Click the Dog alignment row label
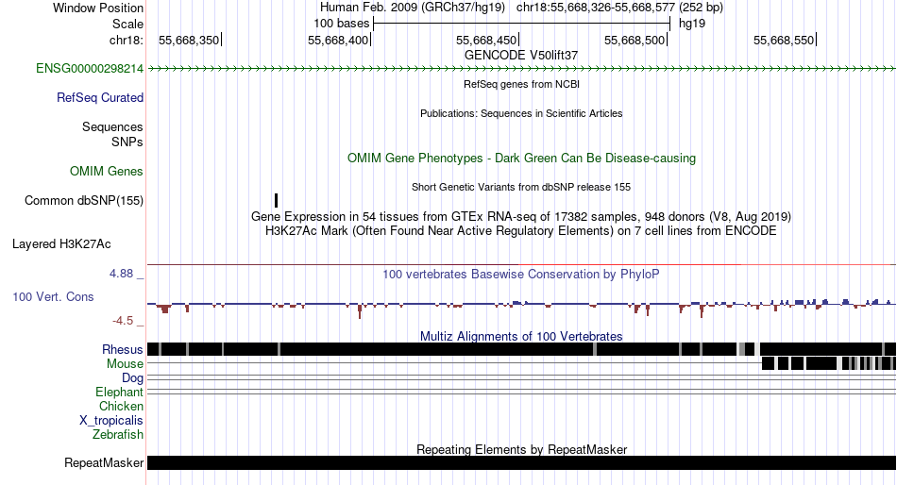The width and height of the screenshot is (897, 485). [x=132, y=378]
